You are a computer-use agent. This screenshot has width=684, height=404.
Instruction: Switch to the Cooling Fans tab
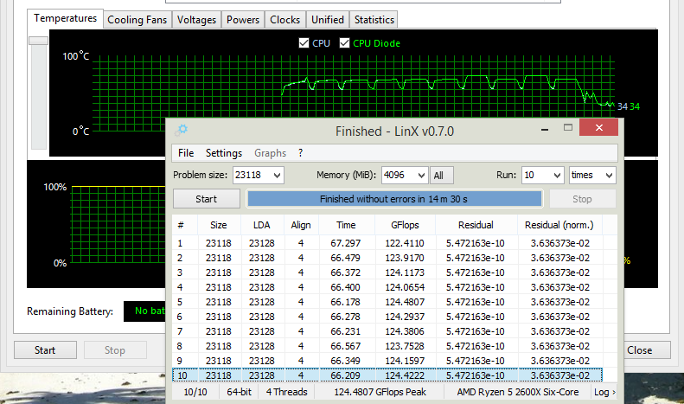click(137, 20)
